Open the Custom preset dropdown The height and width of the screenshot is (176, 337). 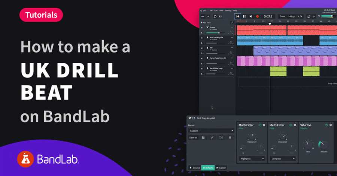coord(211,131)
